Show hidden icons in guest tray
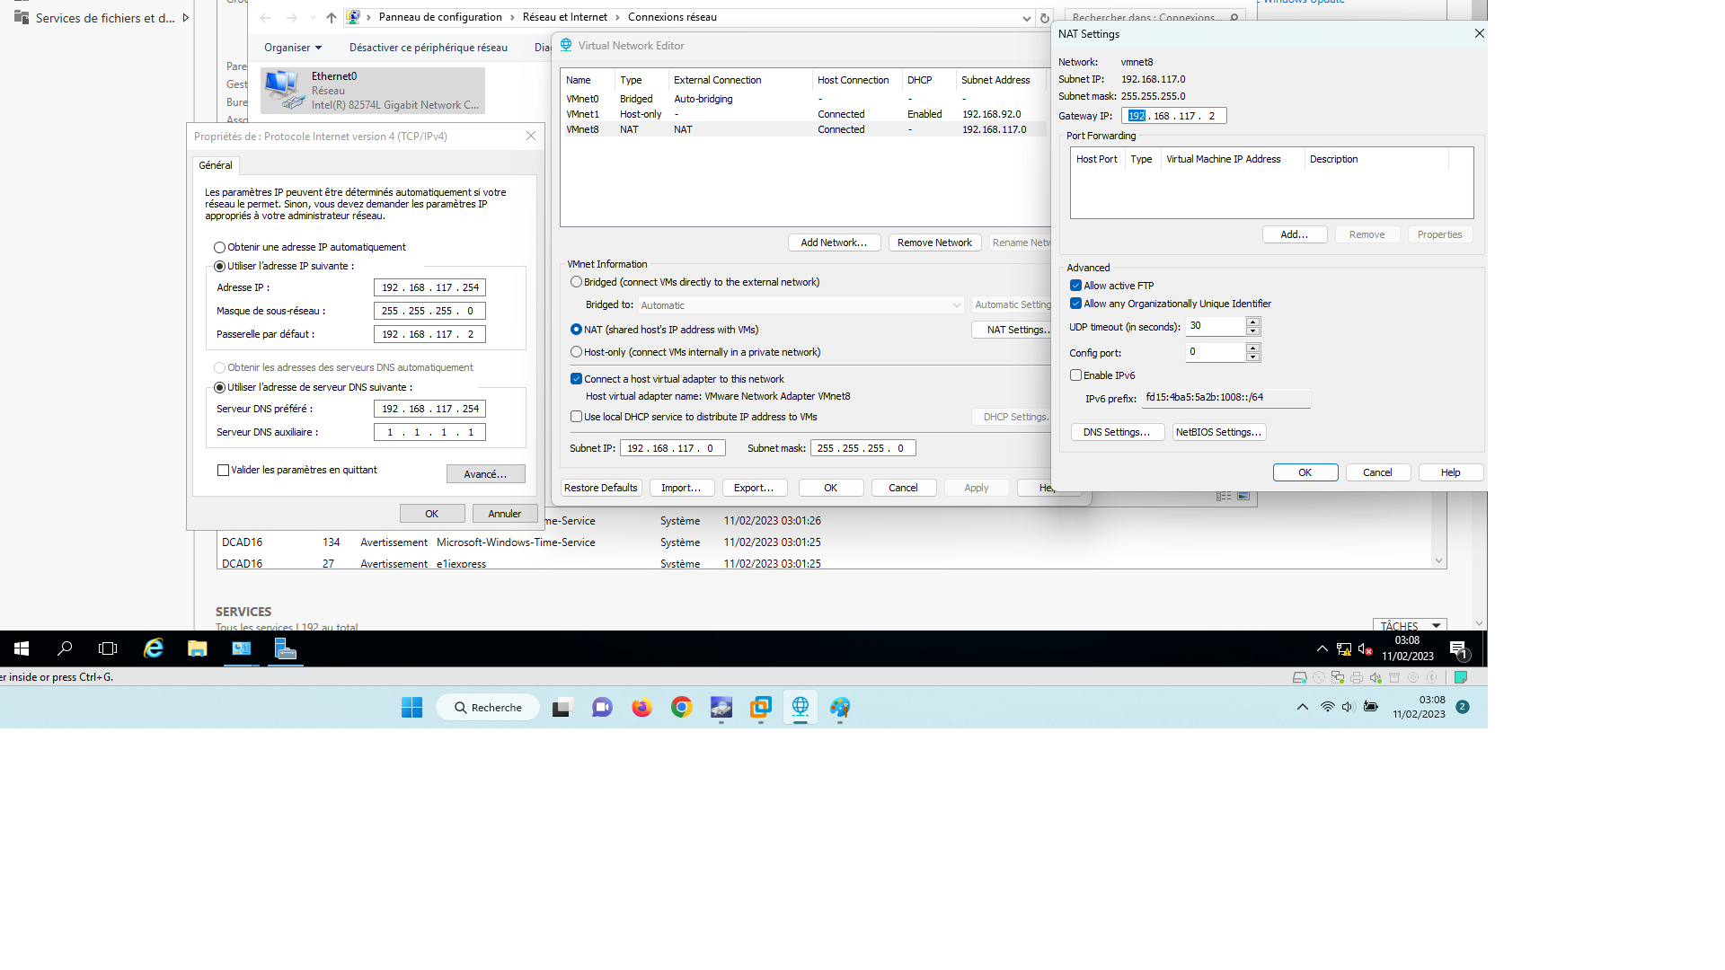The width and height of the screenshot is (1725, 970). pyautogui.click(x=1322, y=648)
